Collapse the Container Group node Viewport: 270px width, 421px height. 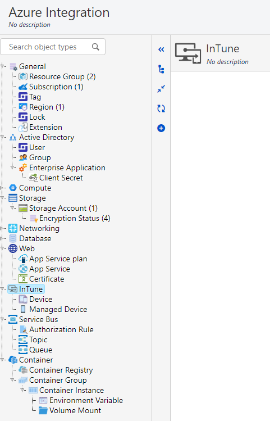pyautogui.click(x=12, y=380)
